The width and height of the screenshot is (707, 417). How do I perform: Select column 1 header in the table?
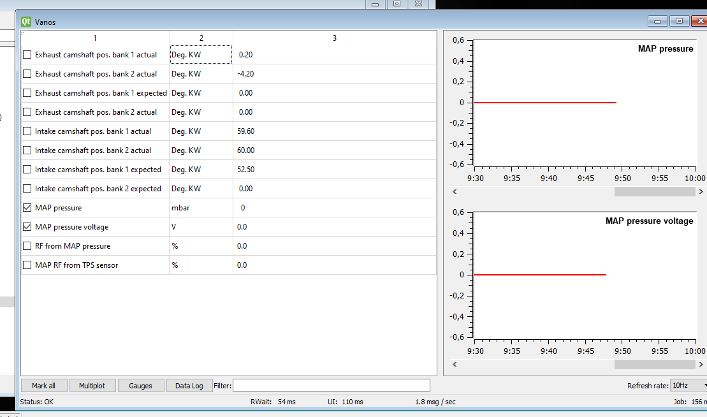pos(95,38)
